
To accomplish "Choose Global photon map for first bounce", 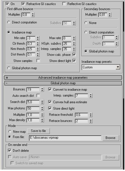I will coord(9,68).
